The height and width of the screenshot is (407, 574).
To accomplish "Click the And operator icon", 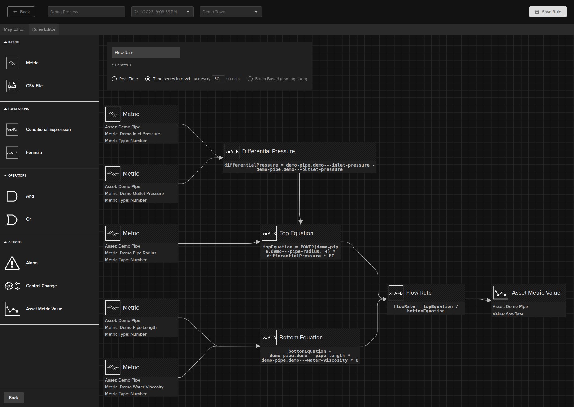I will pyautogui.click(x=12, y=196).
